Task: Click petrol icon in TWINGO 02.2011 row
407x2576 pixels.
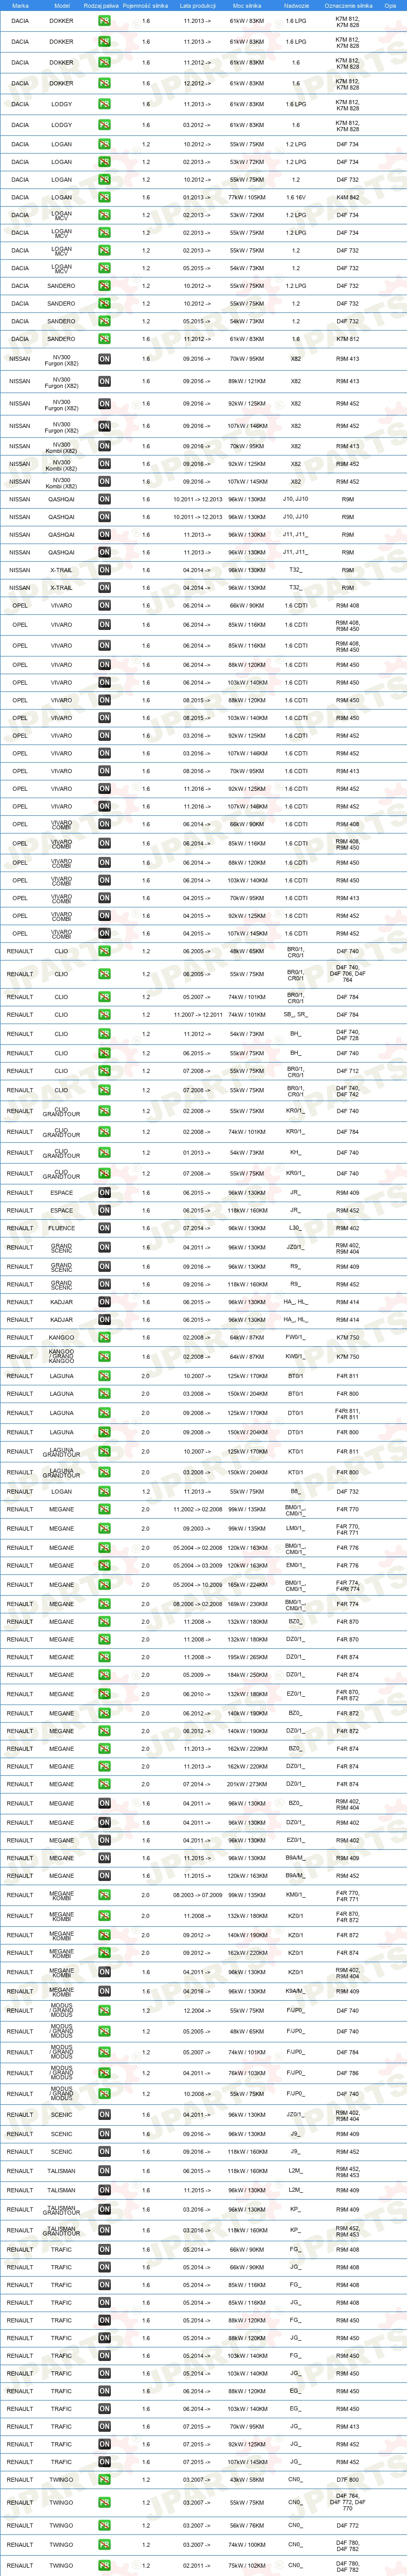Action: coord(104,2565)
